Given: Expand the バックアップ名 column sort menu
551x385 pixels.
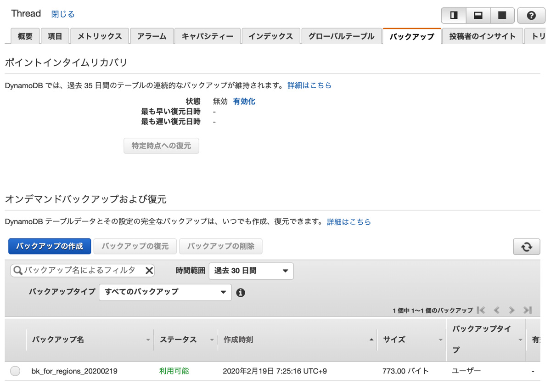Looking at the screenshot, I should click(148, 340).
